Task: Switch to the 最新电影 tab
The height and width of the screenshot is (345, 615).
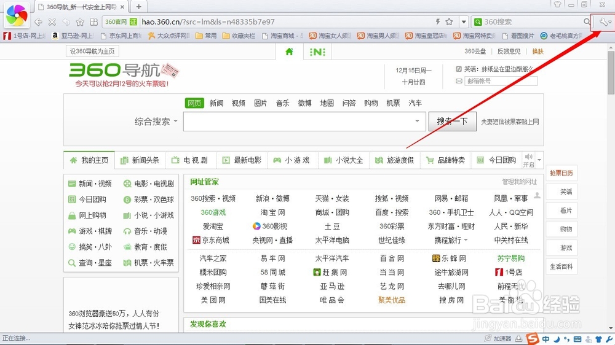Action: [x=242, y=160]
